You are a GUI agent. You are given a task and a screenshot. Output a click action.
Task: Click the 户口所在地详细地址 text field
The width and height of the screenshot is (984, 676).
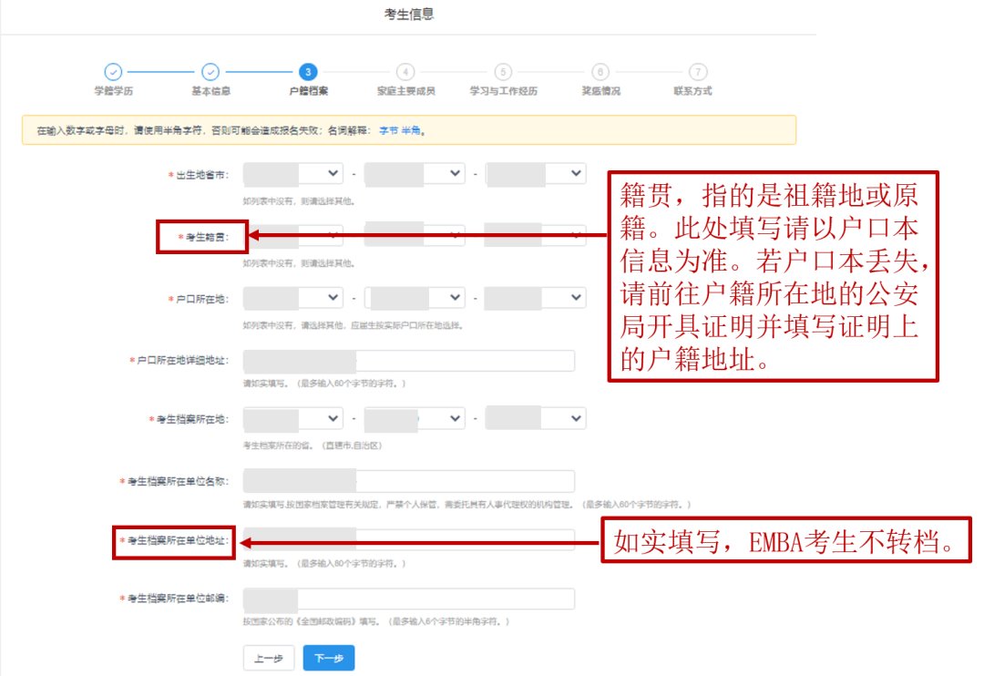(x=409, y=361)
